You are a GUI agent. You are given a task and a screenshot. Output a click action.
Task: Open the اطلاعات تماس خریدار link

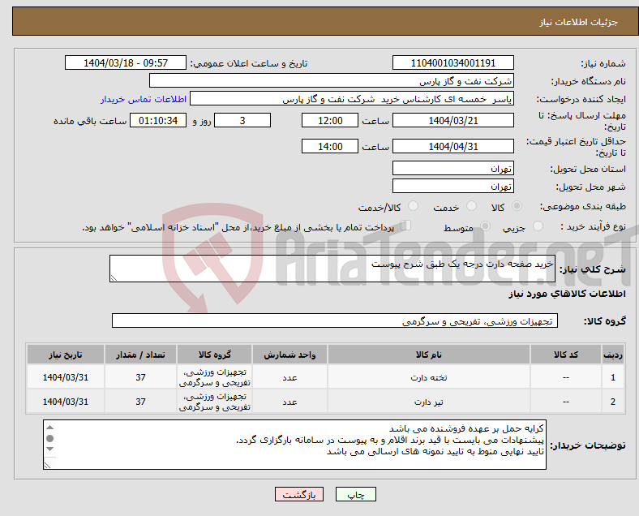(144, 99)
